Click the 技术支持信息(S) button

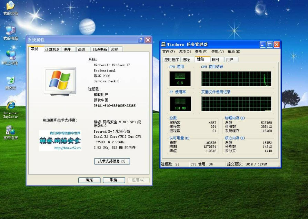point(112,161)
